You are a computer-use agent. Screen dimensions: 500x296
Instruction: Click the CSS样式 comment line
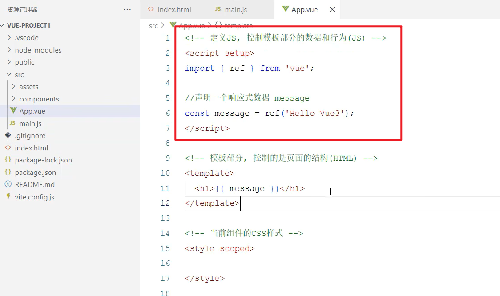(244, 233)
